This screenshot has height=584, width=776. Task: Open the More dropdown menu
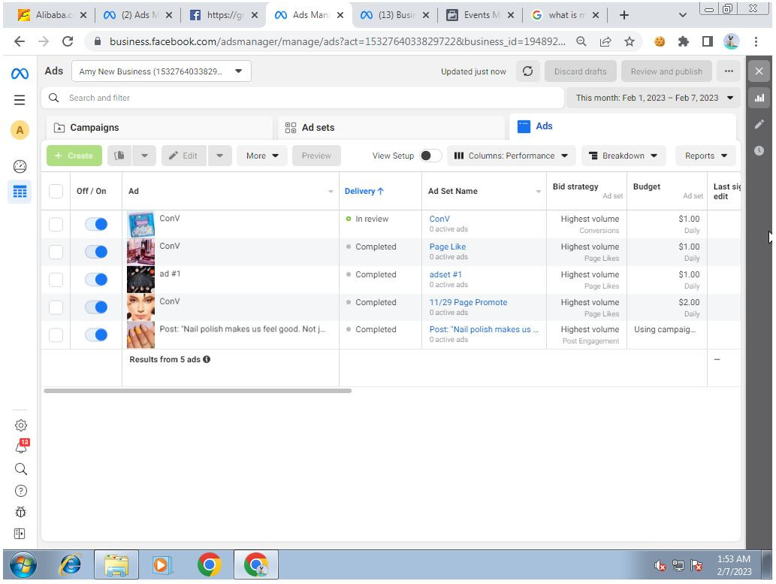pos(262,156)
